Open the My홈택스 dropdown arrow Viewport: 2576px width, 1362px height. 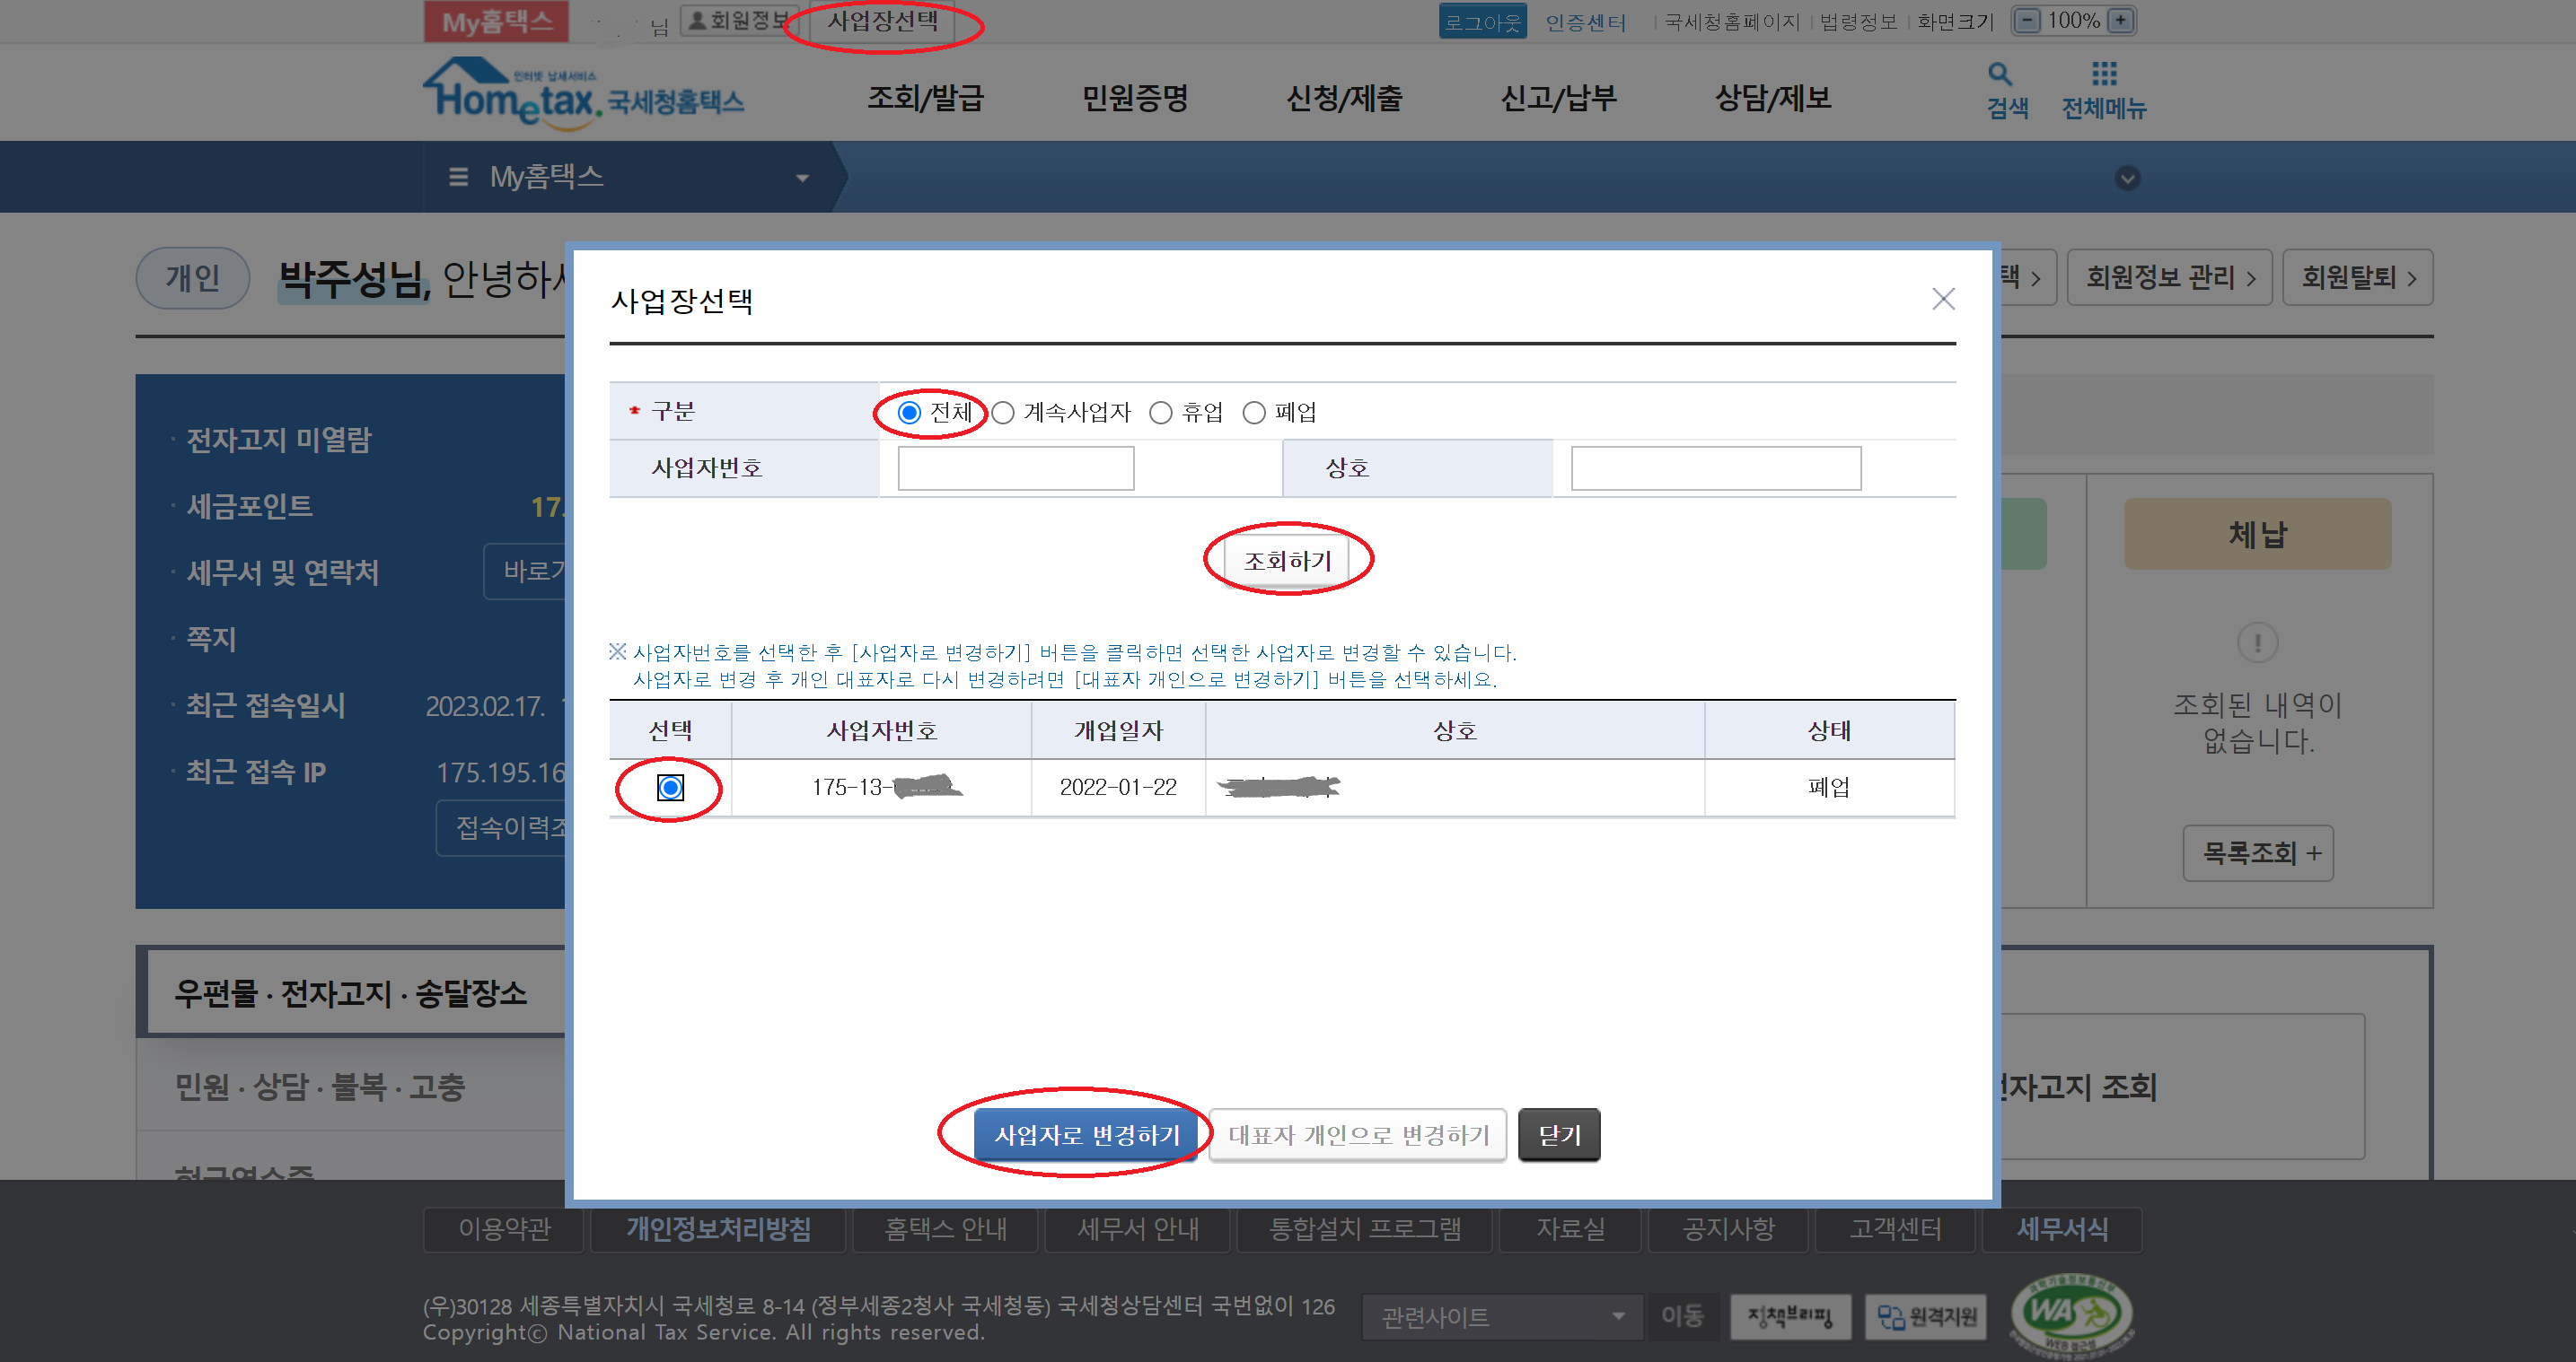tap(802, 179)
